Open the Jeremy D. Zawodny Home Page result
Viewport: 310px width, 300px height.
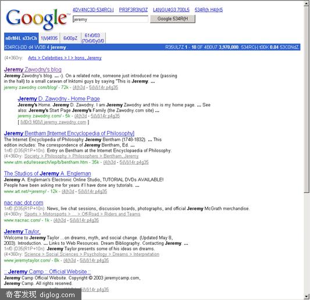(x=59, y=99)
